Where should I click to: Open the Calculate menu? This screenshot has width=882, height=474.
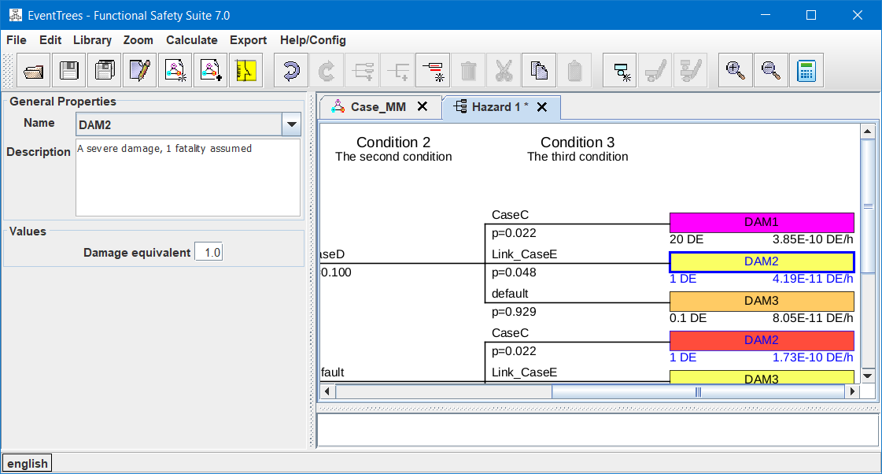click(x=191, y=40)
